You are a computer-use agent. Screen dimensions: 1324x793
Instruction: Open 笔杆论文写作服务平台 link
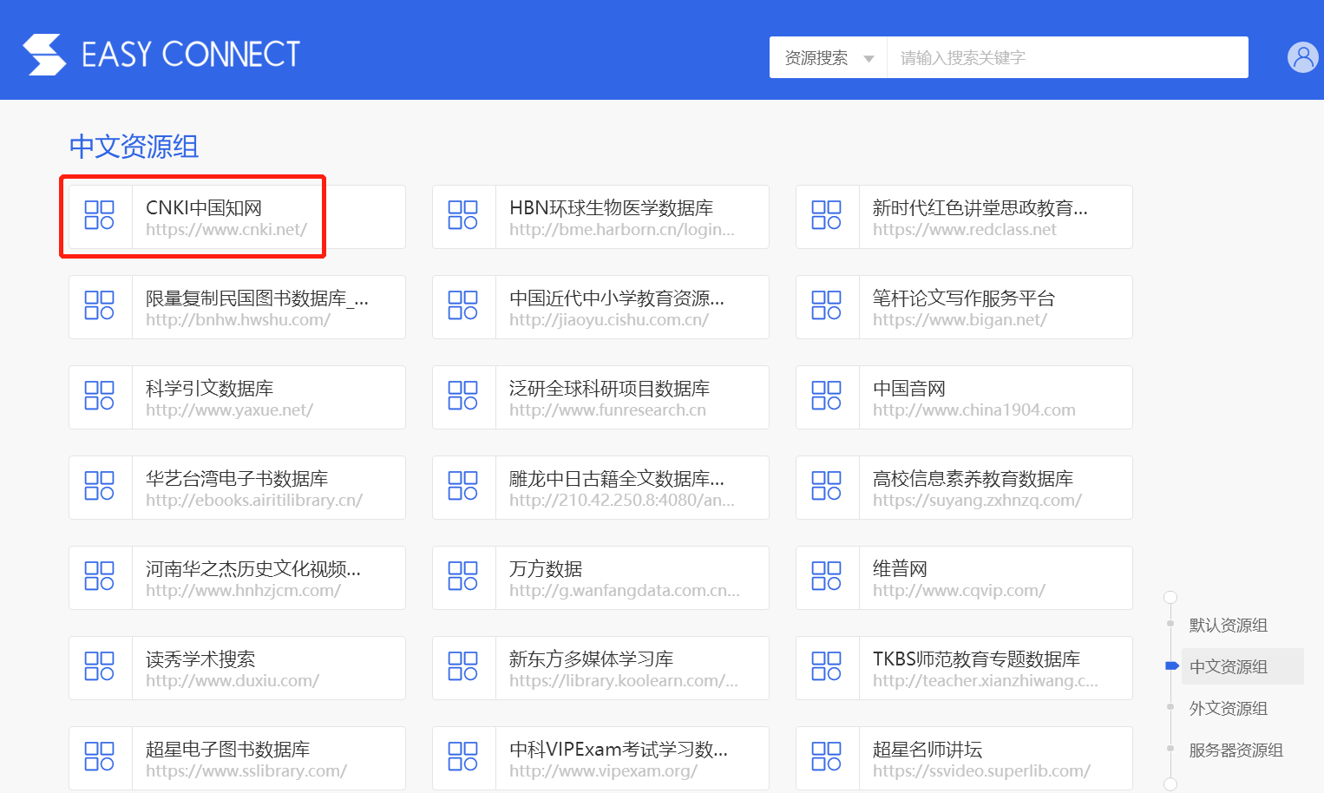[x=963, y=298]
